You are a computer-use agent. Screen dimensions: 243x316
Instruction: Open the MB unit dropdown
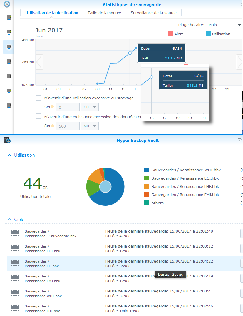coord(90,126)
